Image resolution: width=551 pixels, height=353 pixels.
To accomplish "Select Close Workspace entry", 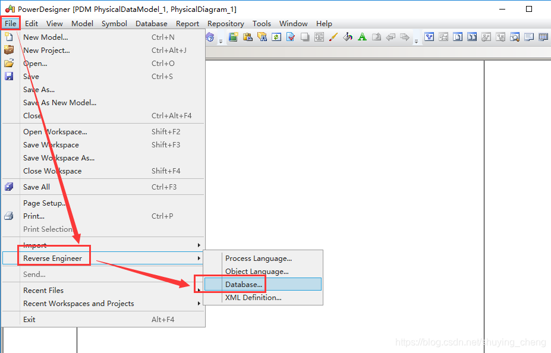I will (x=103, y=171).
